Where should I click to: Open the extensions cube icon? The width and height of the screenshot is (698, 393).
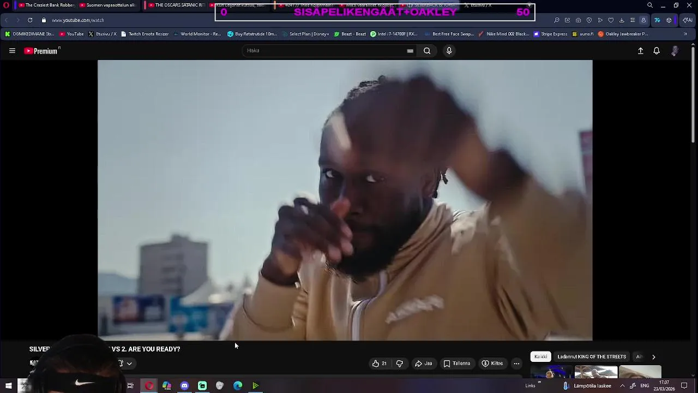point(669,20)
